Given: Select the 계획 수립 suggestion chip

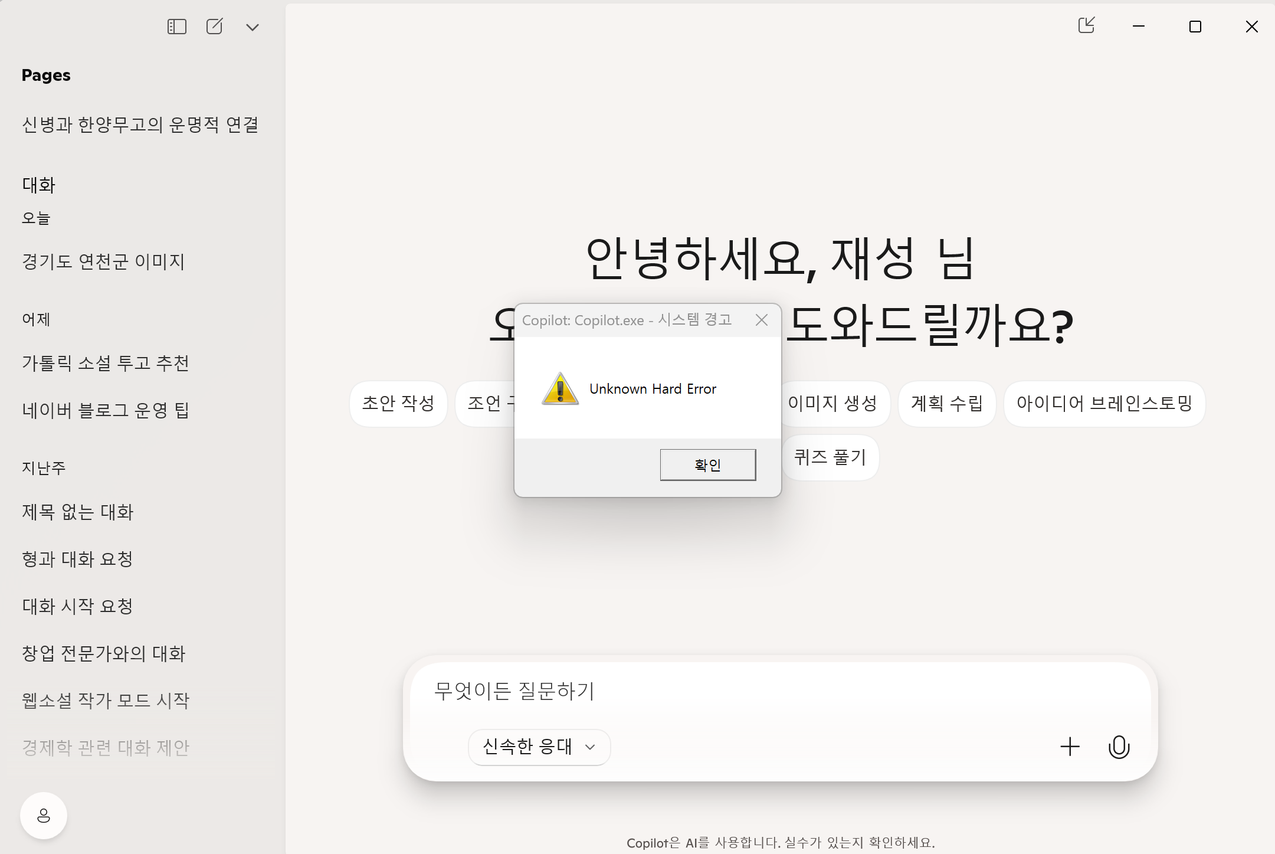Looking at the screenshot, I should click(x=946, y=404).
